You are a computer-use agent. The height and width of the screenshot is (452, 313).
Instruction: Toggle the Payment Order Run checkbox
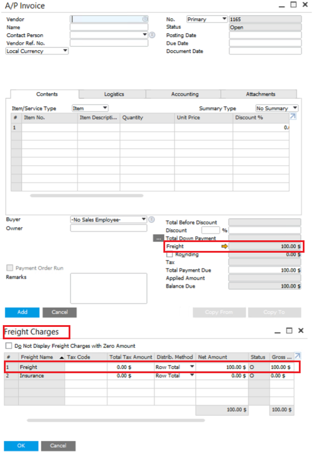pyautogui.click(x=10, y=268)
